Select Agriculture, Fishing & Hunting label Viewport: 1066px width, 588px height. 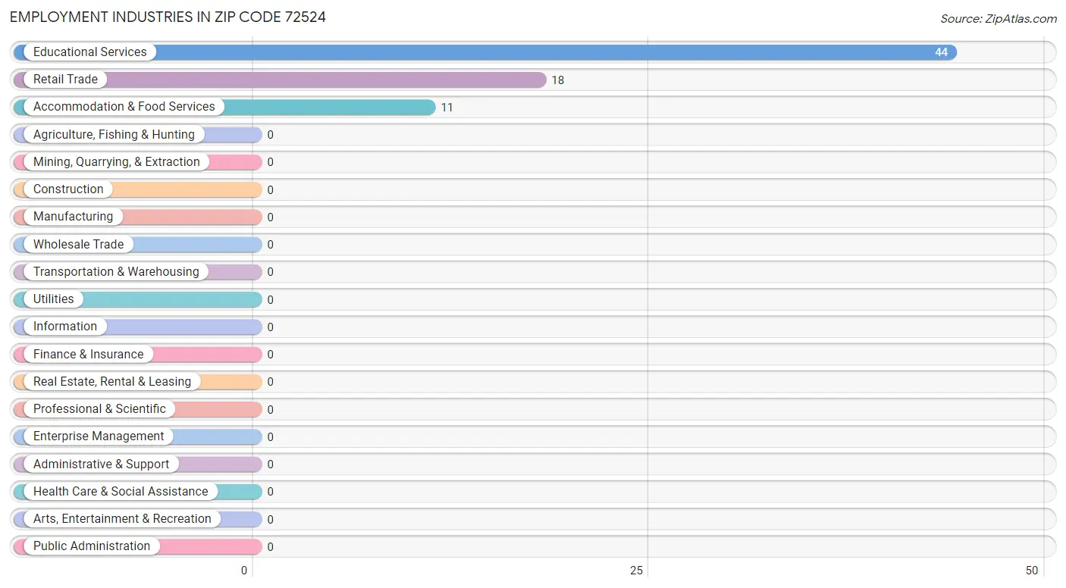114,135
